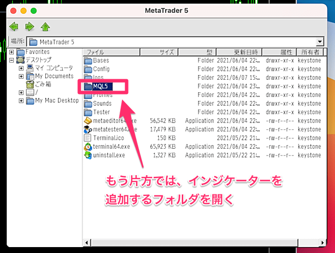Select the Sounds folder icon
The image size is (335, 253).
(88, 104)
